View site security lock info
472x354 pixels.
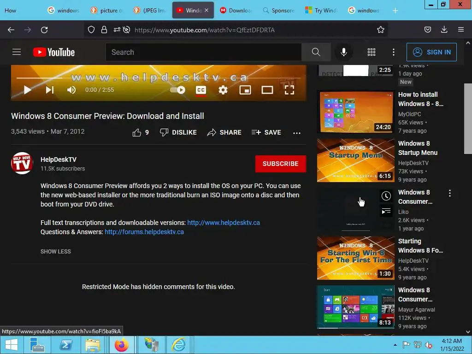104,30
